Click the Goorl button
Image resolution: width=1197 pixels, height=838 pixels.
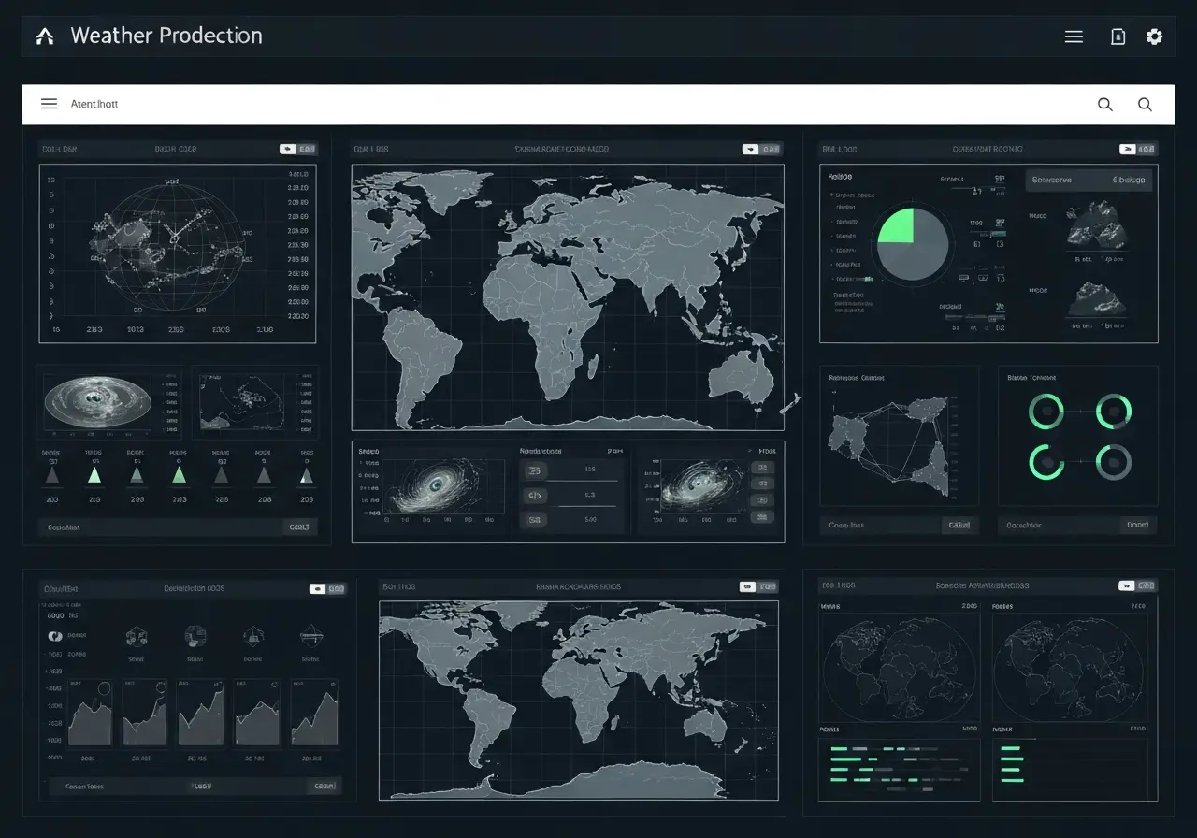pos(1138,526)
